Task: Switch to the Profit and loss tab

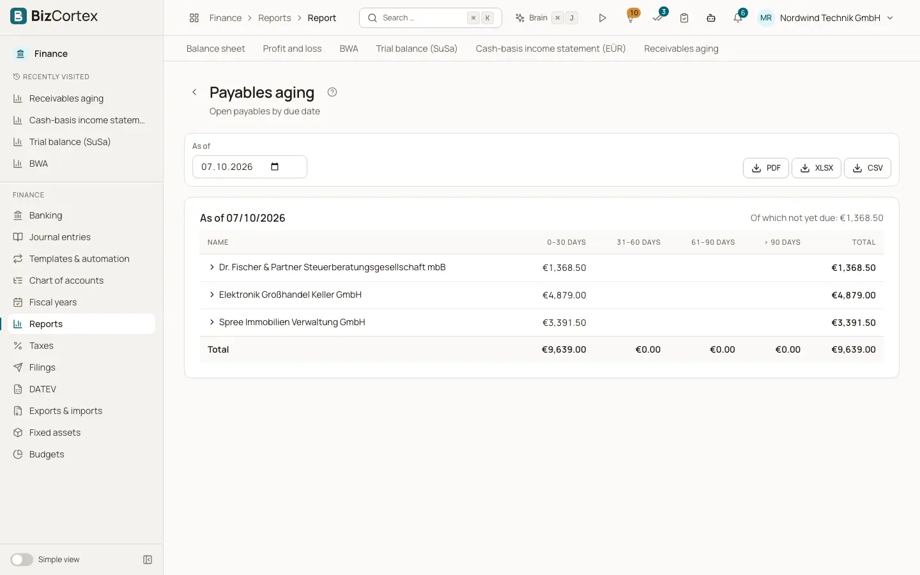Action: (292, 49)
